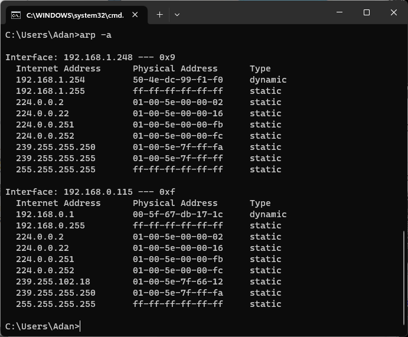Screen dimensions: 408x337
Task: Click the Interface 192.168.1.248 header line
Action: click(x=90, y=57)
